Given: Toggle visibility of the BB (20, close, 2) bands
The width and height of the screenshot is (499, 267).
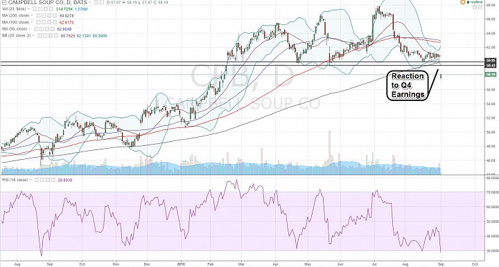Looking at the screenshot, I should (x=40, y=35).
